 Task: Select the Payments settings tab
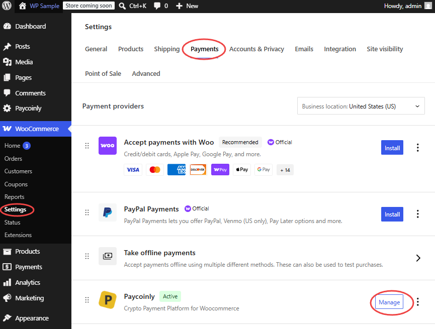coord(205,49)
